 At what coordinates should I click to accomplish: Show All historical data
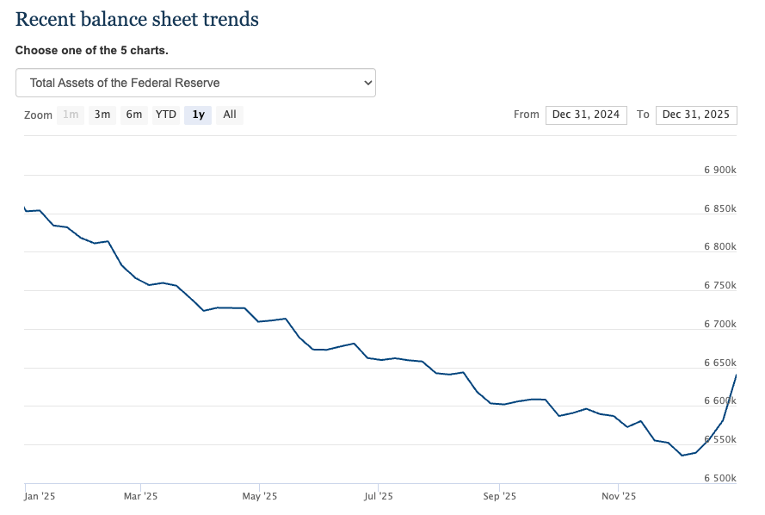pos(229,115)
